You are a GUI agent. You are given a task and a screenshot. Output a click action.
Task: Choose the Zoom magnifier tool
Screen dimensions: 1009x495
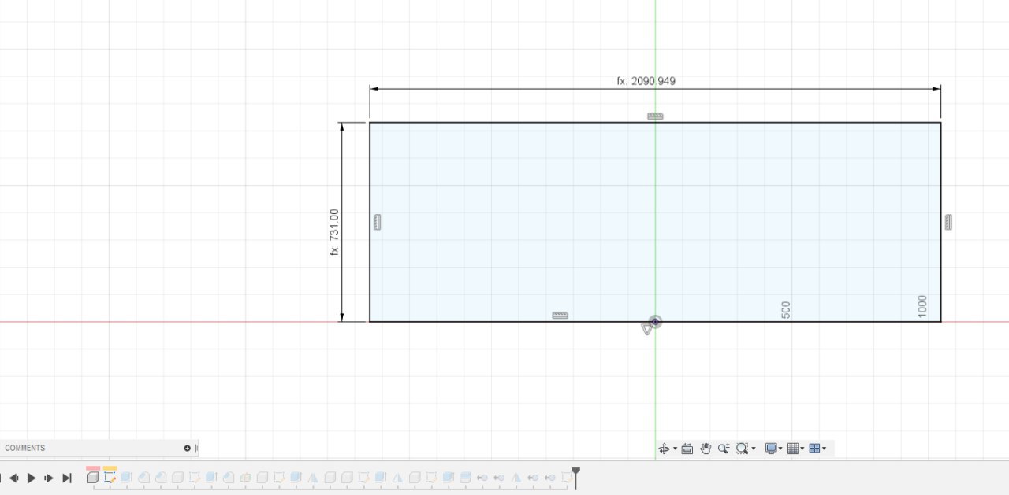click(x=724, y=449)
